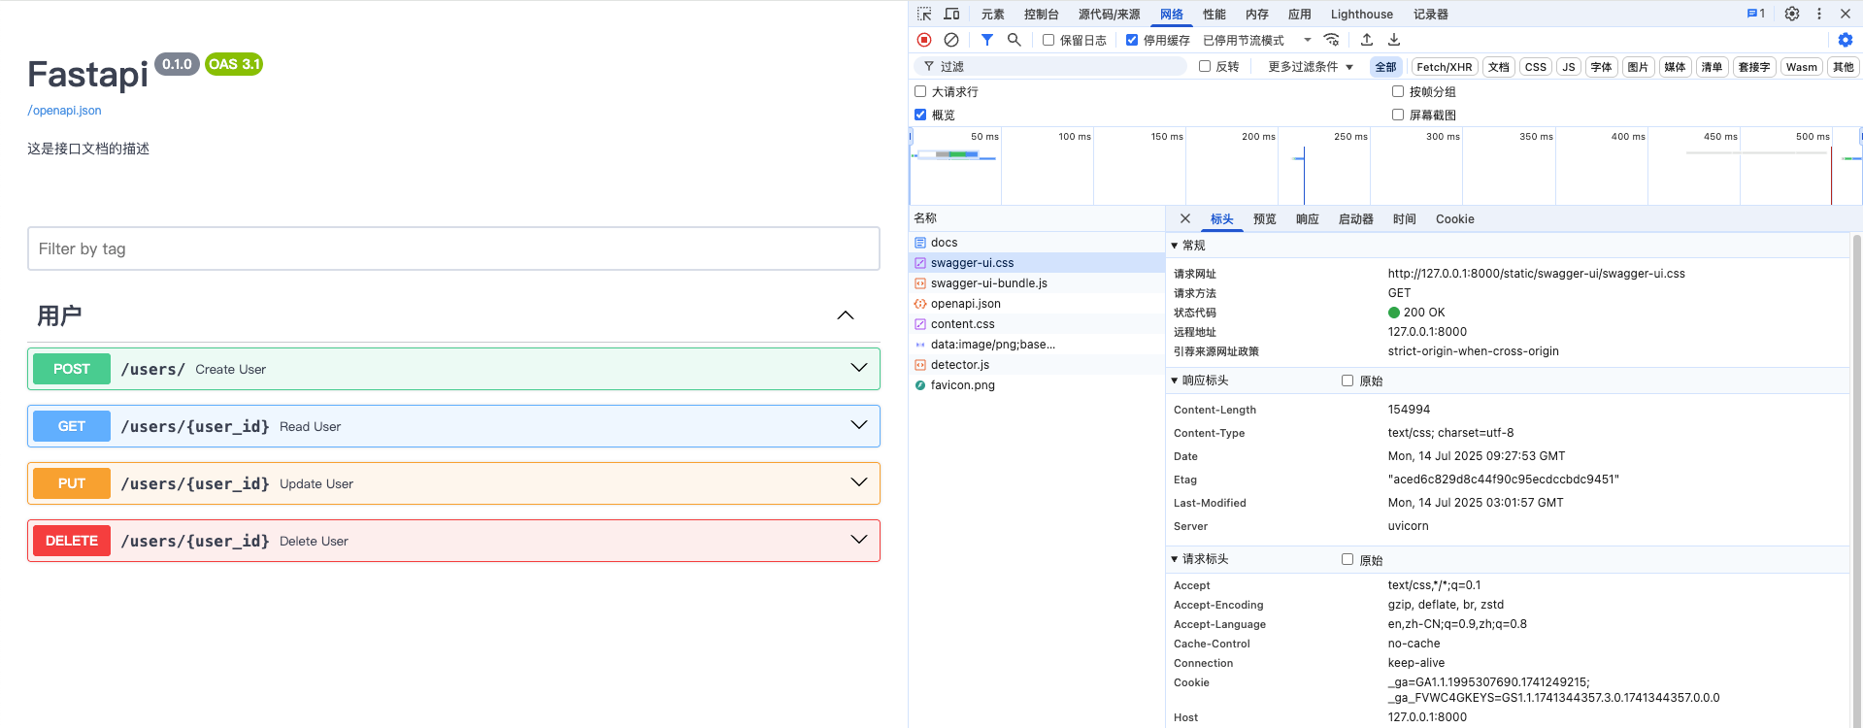Select openapi.json request row

[x=1037, y=304]
